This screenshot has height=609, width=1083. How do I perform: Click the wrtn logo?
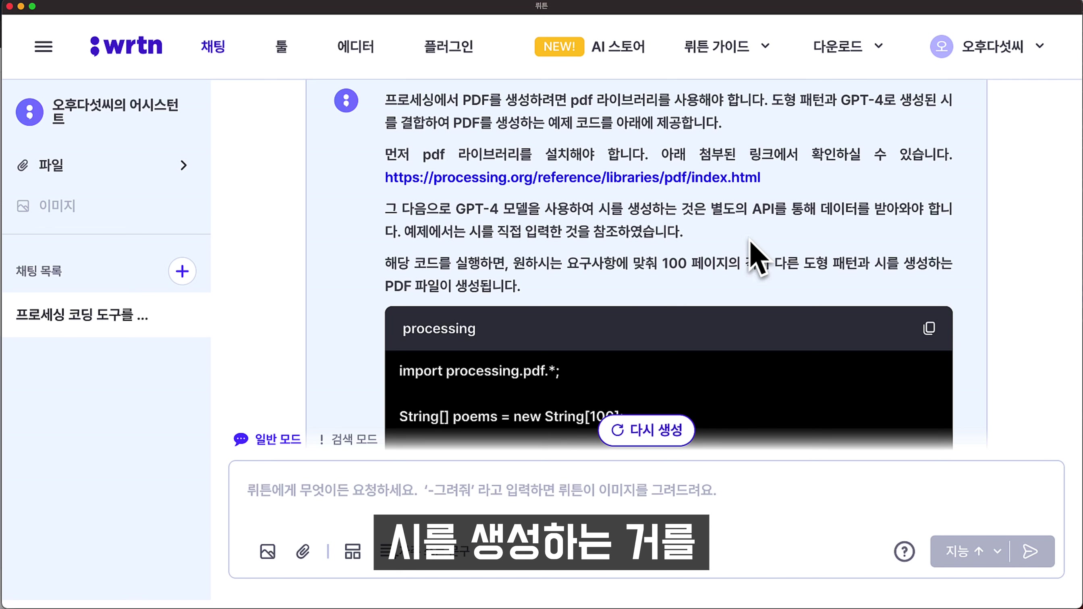click(x=126, y=46)
